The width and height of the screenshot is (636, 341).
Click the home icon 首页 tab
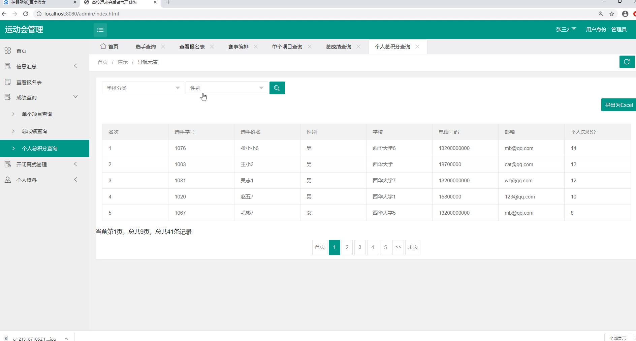109,46
